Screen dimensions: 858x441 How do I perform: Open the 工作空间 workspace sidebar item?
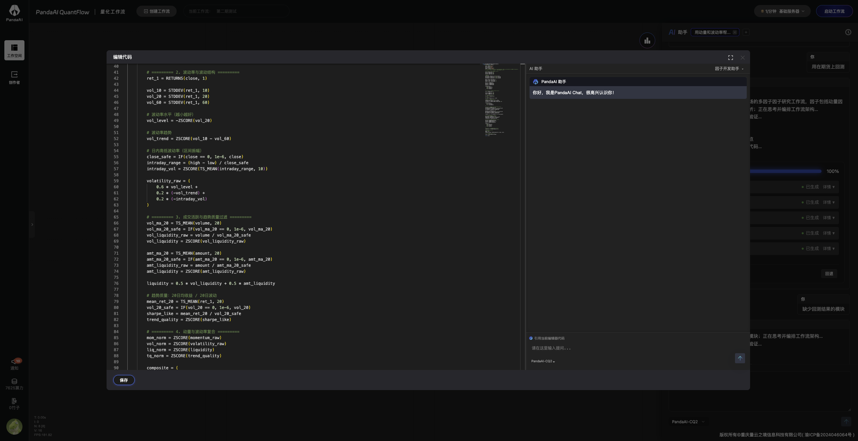pyautogui.click(x=14, y=50)
